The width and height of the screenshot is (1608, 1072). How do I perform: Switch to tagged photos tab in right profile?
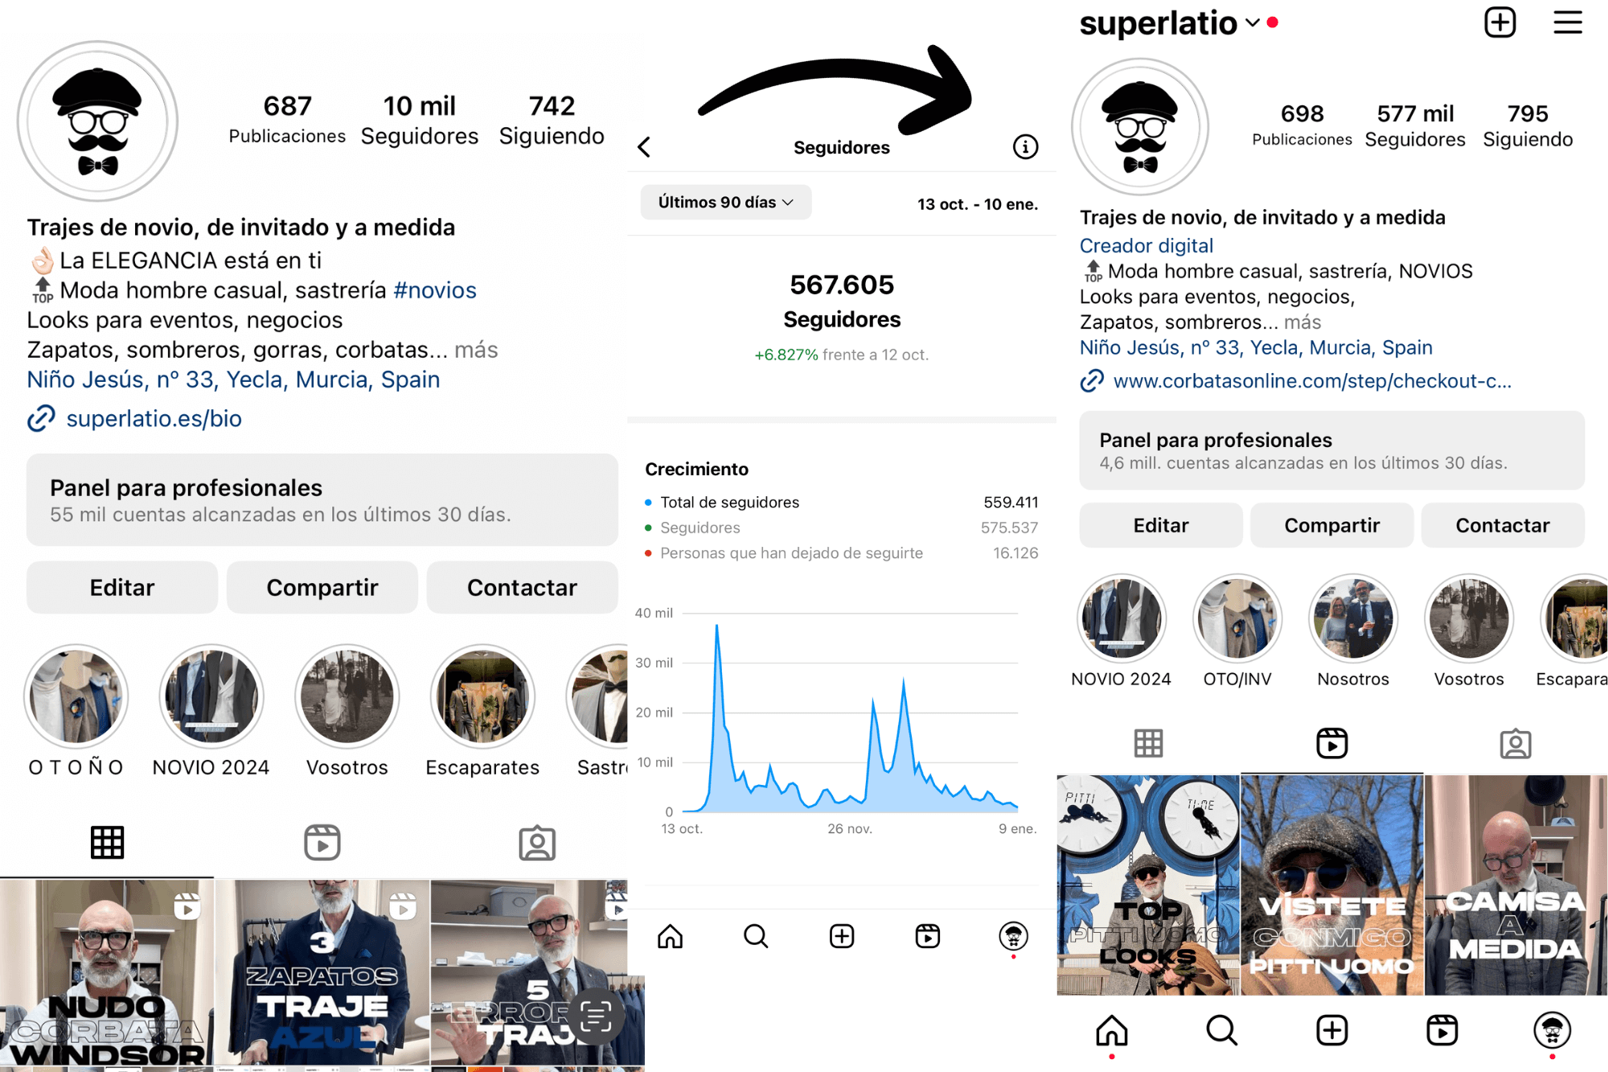[x=1516, y=744]
